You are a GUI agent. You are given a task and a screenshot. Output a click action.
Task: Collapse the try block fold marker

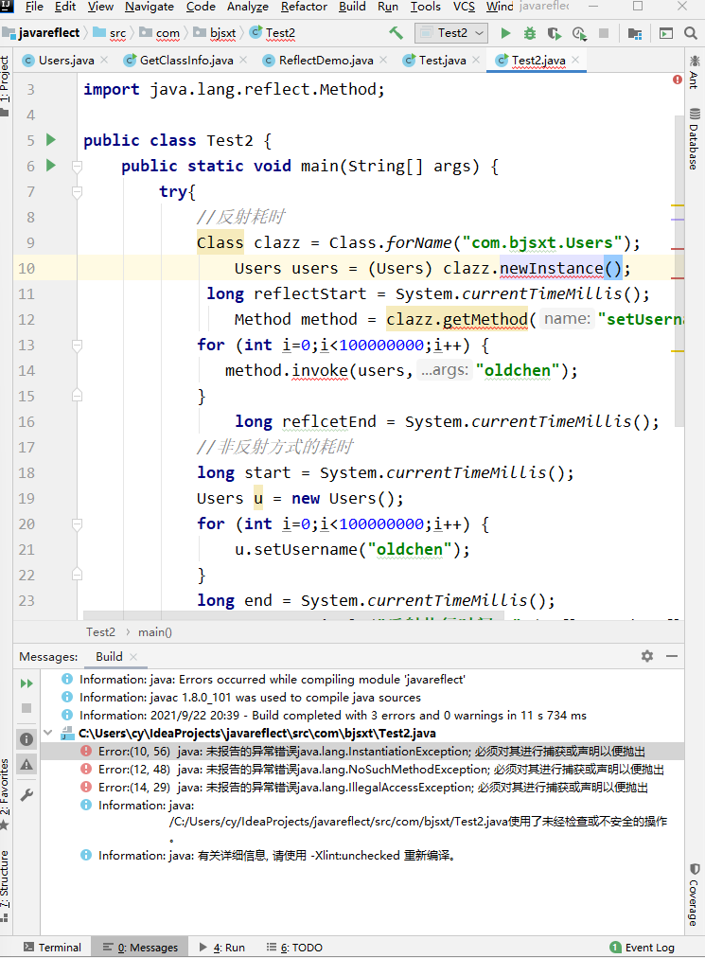[x=77, y=192]
